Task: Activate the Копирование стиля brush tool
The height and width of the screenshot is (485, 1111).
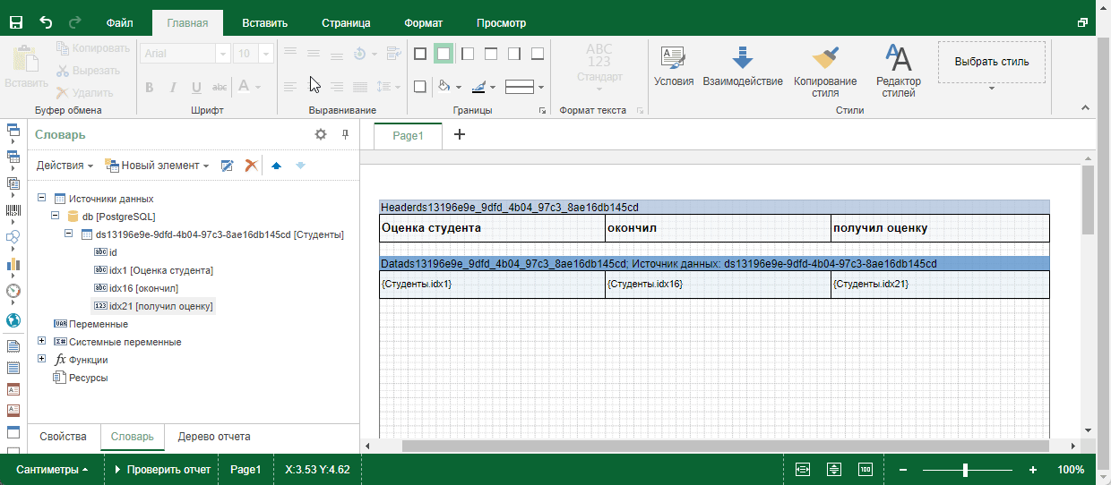Action: pyautogui.click(x=825, y=71)
